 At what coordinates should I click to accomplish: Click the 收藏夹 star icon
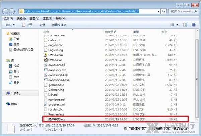[x=8, y=33]
